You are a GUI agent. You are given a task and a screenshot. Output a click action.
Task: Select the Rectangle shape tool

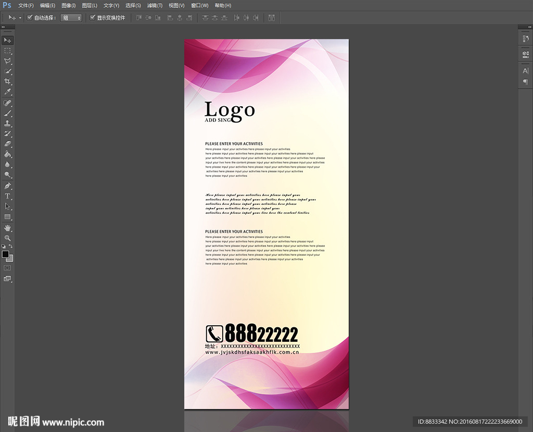coord(7,217)
